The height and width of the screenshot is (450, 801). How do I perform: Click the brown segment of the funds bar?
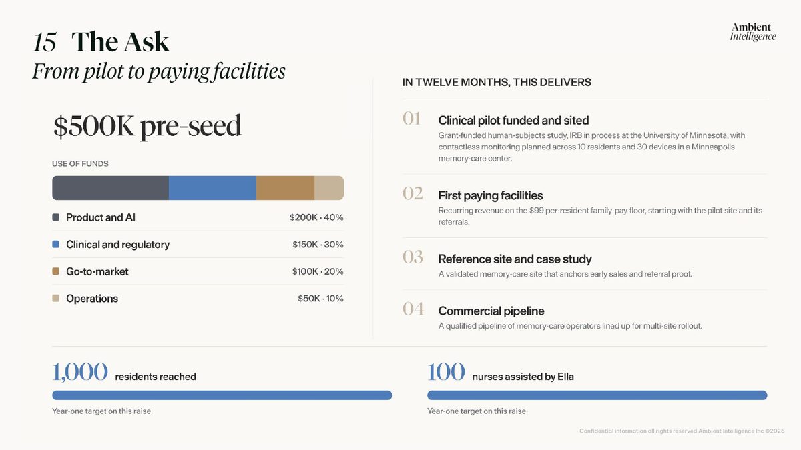coord(285,188)
